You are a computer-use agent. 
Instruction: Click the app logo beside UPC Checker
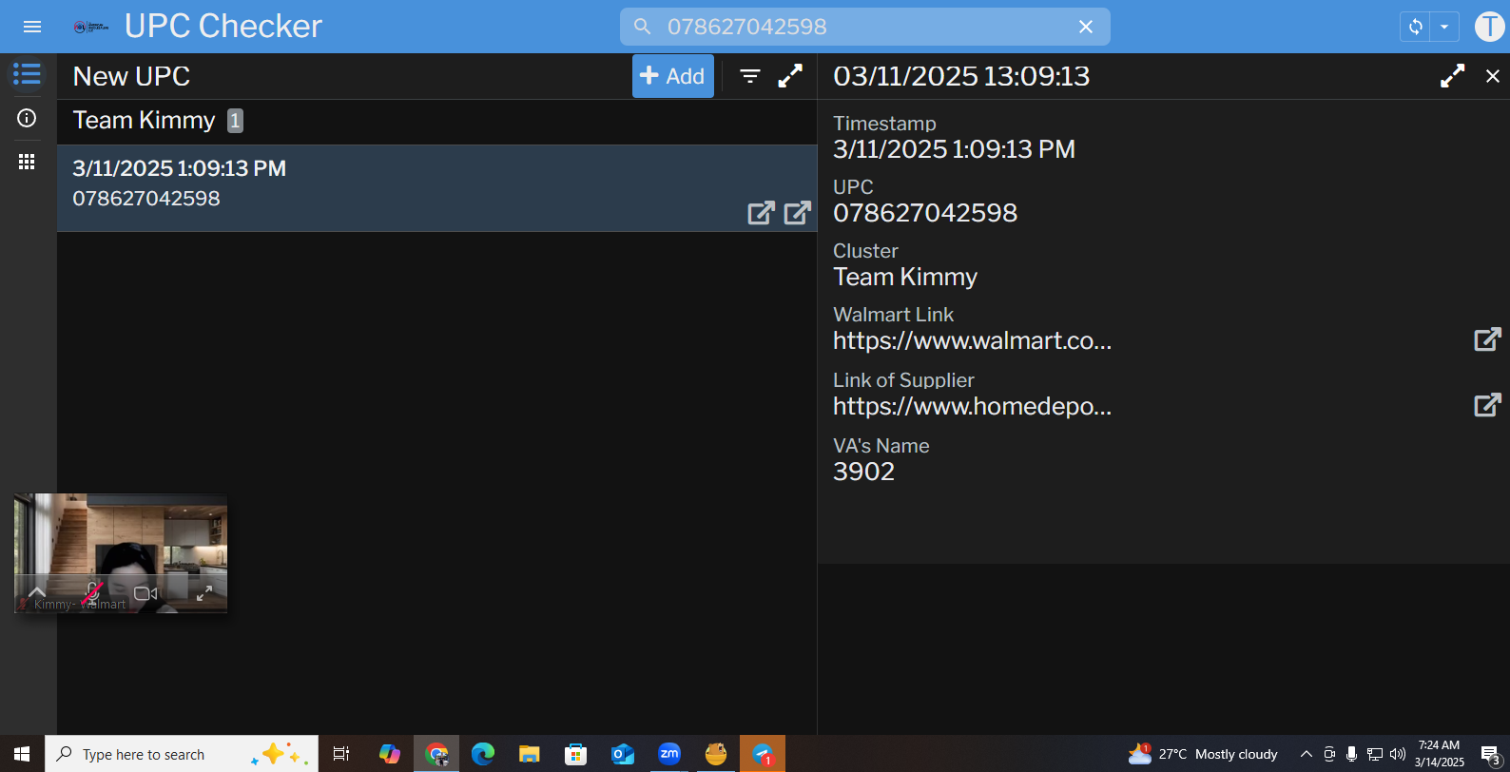(x=91, y=27)
